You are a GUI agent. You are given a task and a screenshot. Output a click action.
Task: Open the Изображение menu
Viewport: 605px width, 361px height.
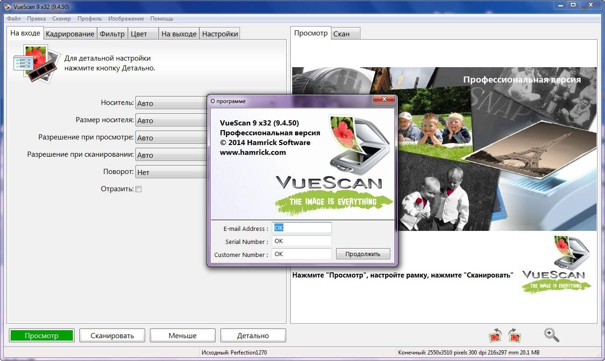pos(126,19)
